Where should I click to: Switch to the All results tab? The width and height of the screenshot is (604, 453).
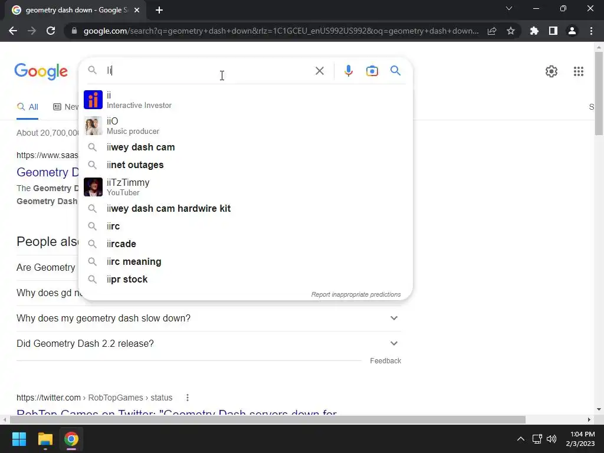tap(27, 107)
